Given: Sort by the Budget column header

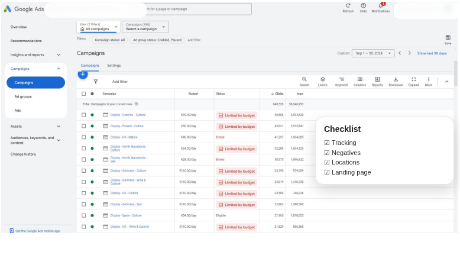Looking at the screenshot, I should pyautogui.click(x=193, y=93).
